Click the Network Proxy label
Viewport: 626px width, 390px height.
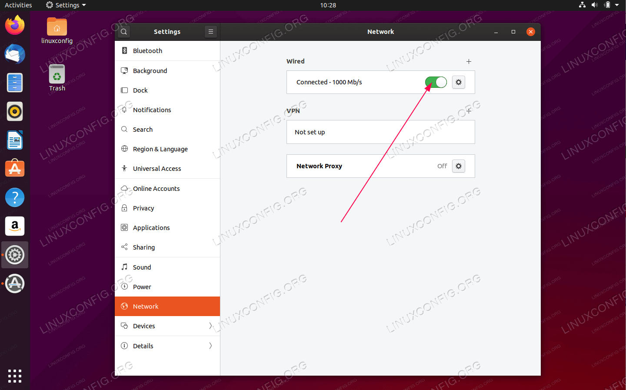(319, 166)
